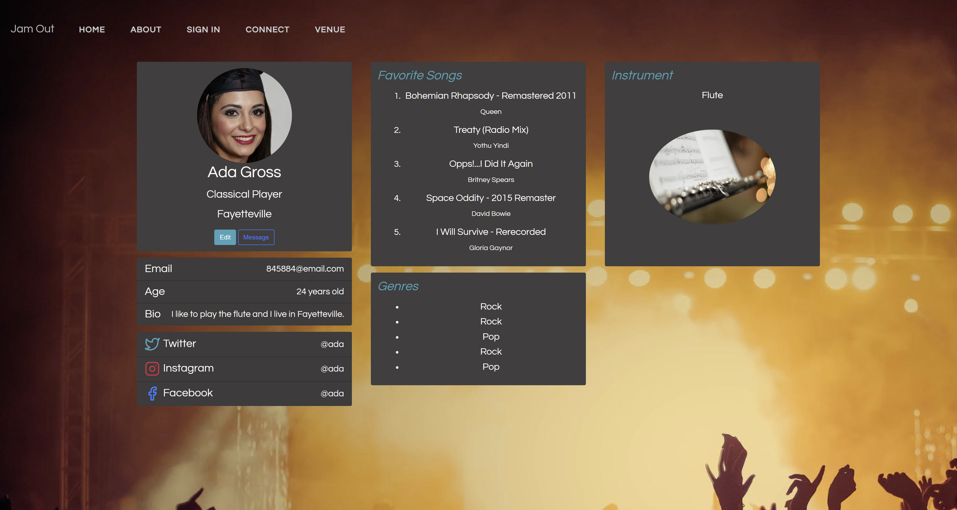The height and width of the screenshot is (510, 957).
Task: Click the Jam Out site logo
Action: click(x=32, y=29)
